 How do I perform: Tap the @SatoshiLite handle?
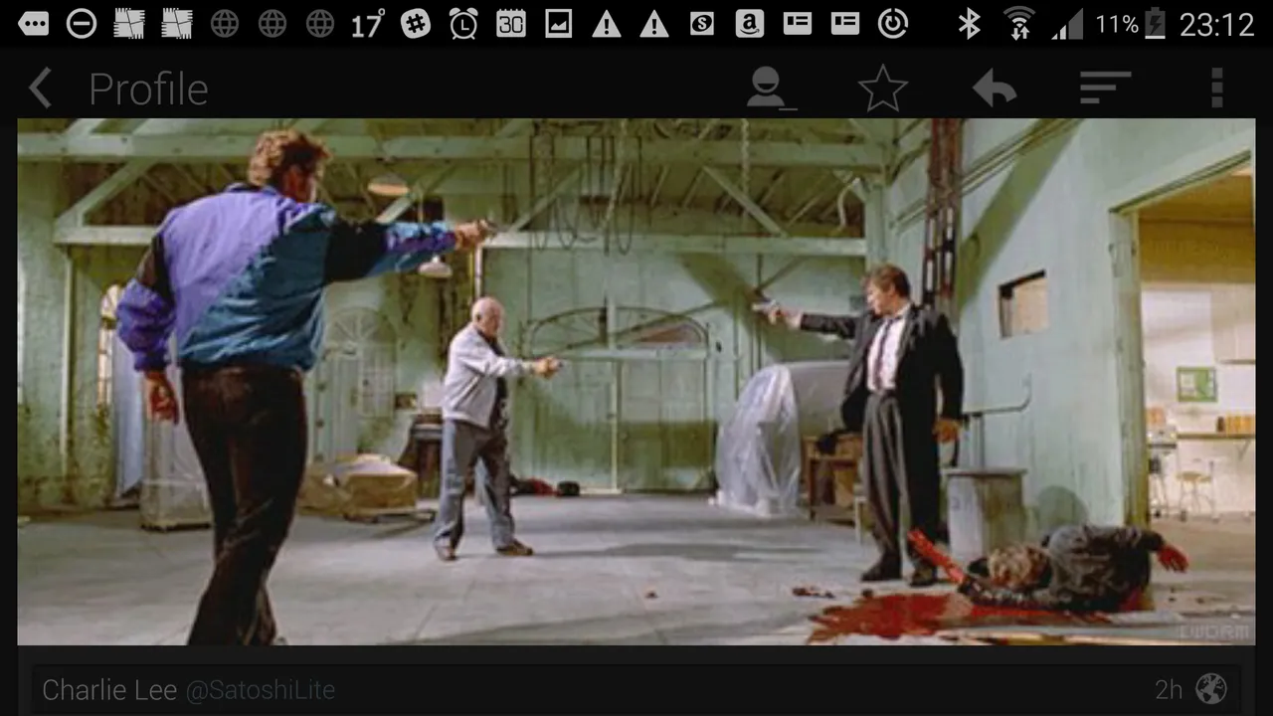(x=261, y=689)
